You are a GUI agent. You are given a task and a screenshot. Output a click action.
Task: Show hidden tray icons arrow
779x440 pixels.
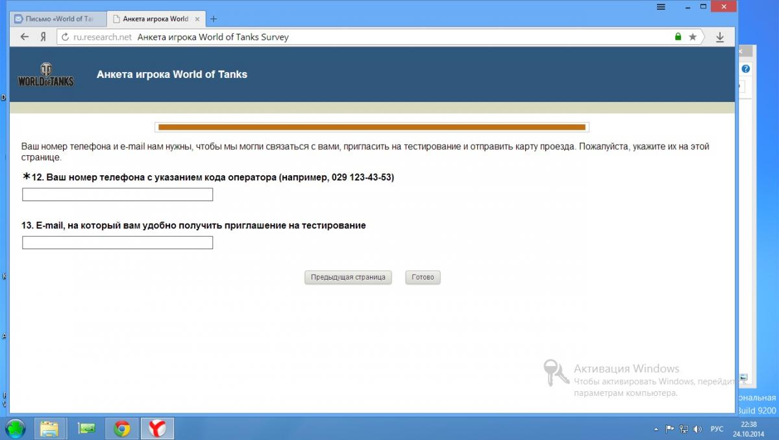(x=656, y=429)
